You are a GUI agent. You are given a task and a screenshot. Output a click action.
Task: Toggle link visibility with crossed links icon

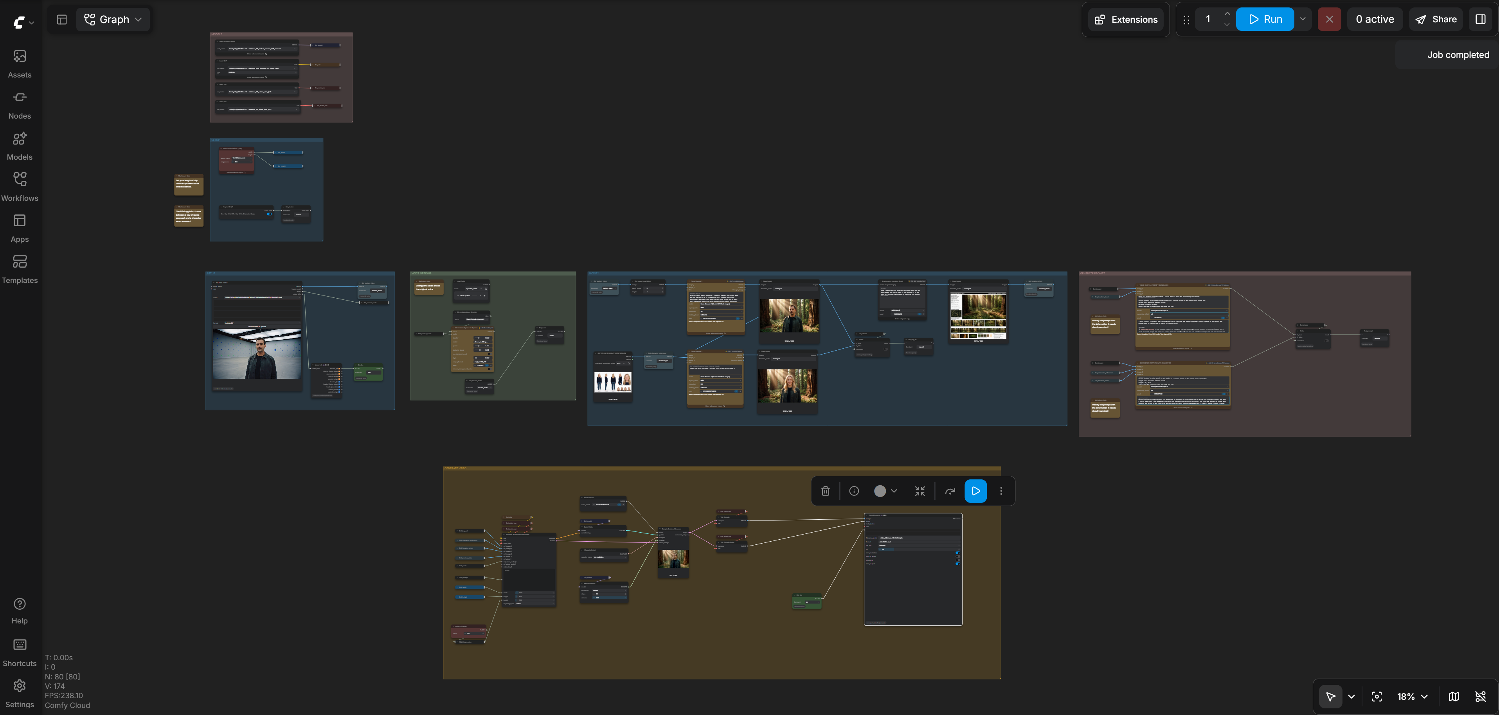[x=1480, y=696]
